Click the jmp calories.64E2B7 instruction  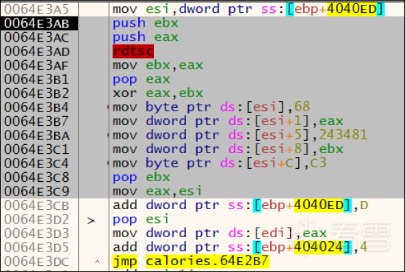[191, 261]
